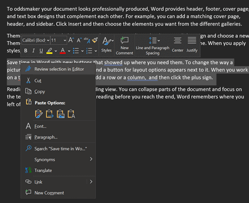Click the Paste Options clipboard icon
The height and width of the screenshot is (203, 249).
tap(29, 102)
